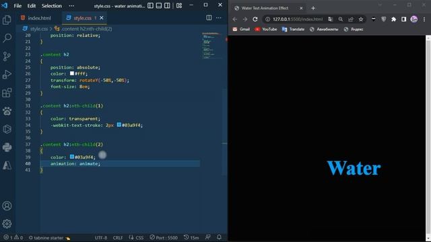Open a new browser tab
This screenshot has width=431, height=242.
pos(313,8)
